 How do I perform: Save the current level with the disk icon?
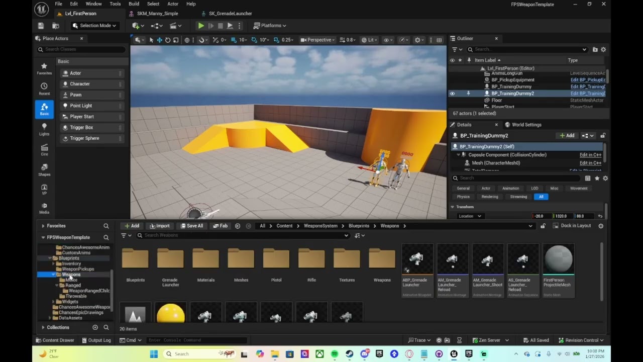point(41,26)
